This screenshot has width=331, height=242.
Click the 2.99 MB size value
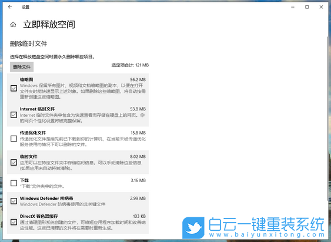tap(138, 199)
